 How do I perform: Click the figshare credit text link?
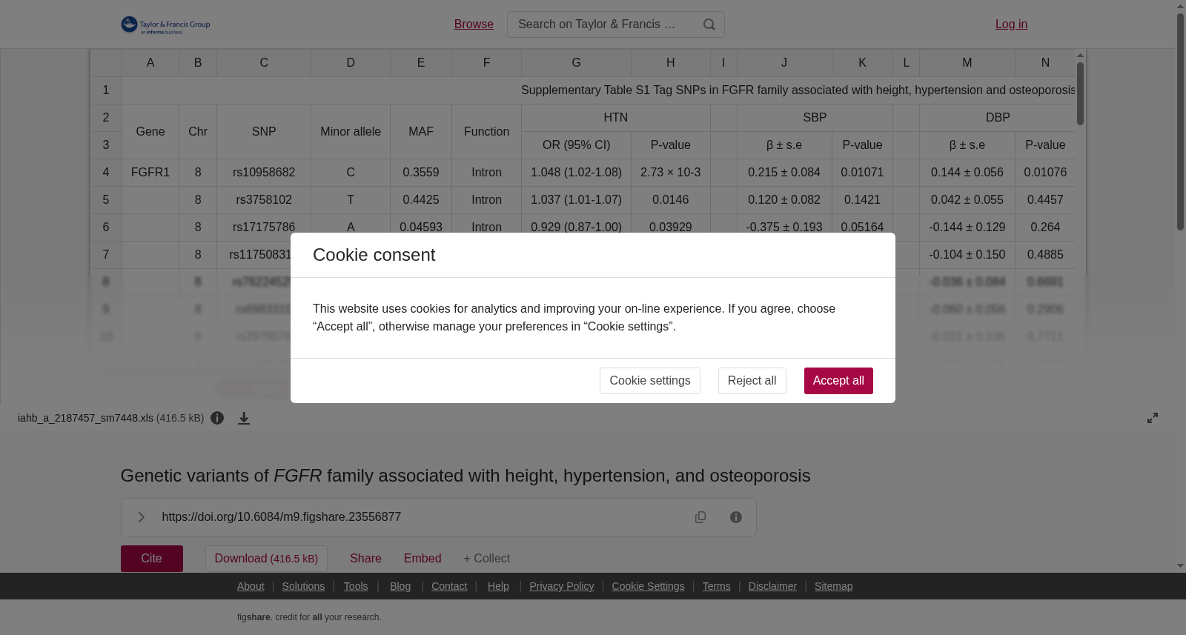tap(309, 617)
